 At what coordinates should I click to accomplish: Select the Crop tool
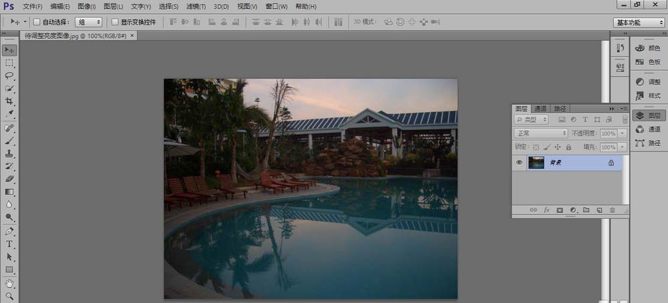pyautogui.click(x=9, y=101)
